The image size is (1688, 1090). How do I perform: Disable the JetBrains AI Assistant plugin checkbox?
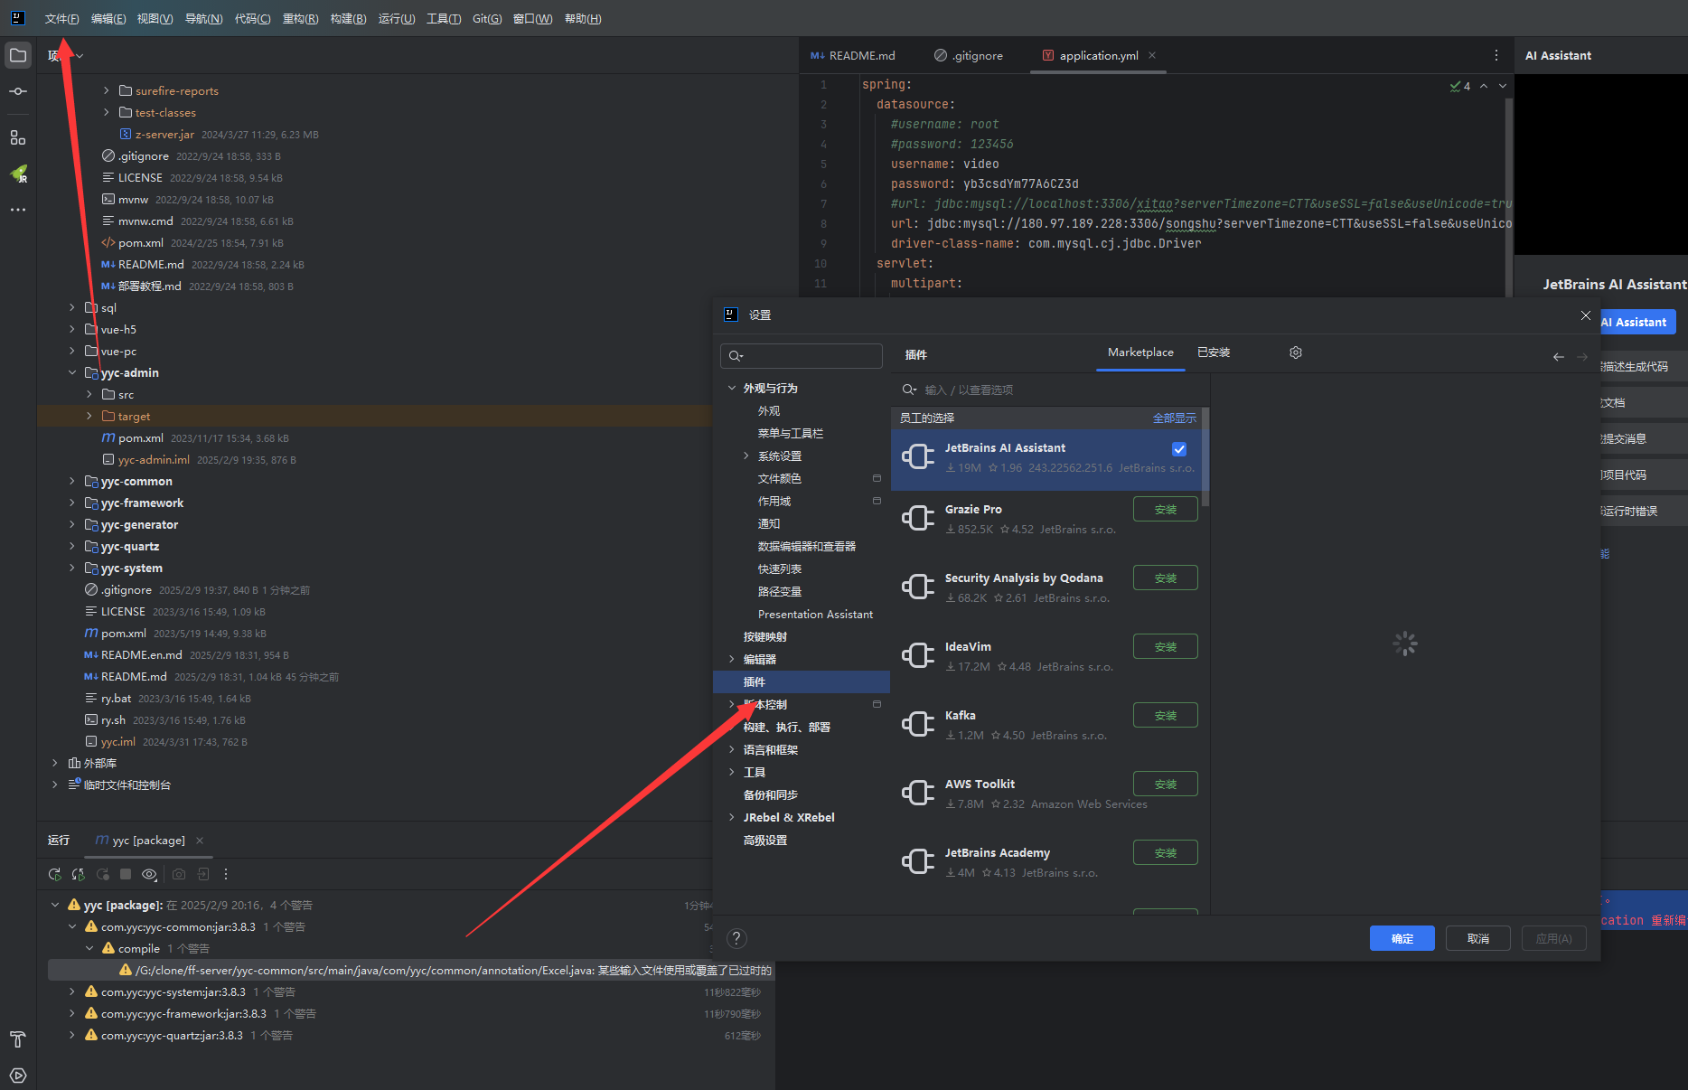[1179, 449]
